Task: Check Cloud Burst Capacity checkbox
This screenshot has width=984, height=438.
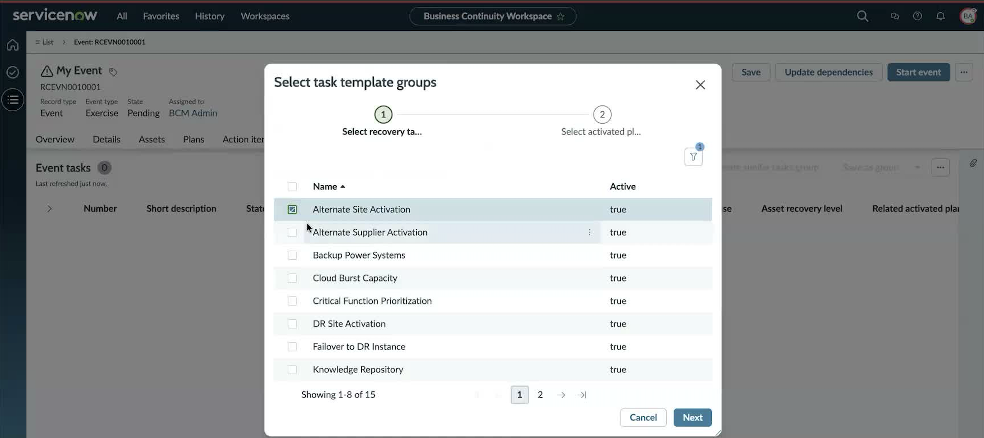Action: pyautogui.click(x=292, y=278)
